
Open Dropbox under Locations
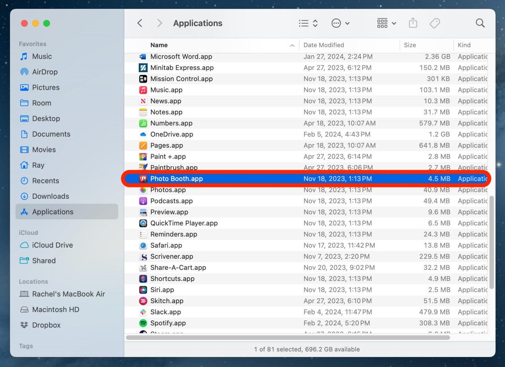[x=46, y=325]
